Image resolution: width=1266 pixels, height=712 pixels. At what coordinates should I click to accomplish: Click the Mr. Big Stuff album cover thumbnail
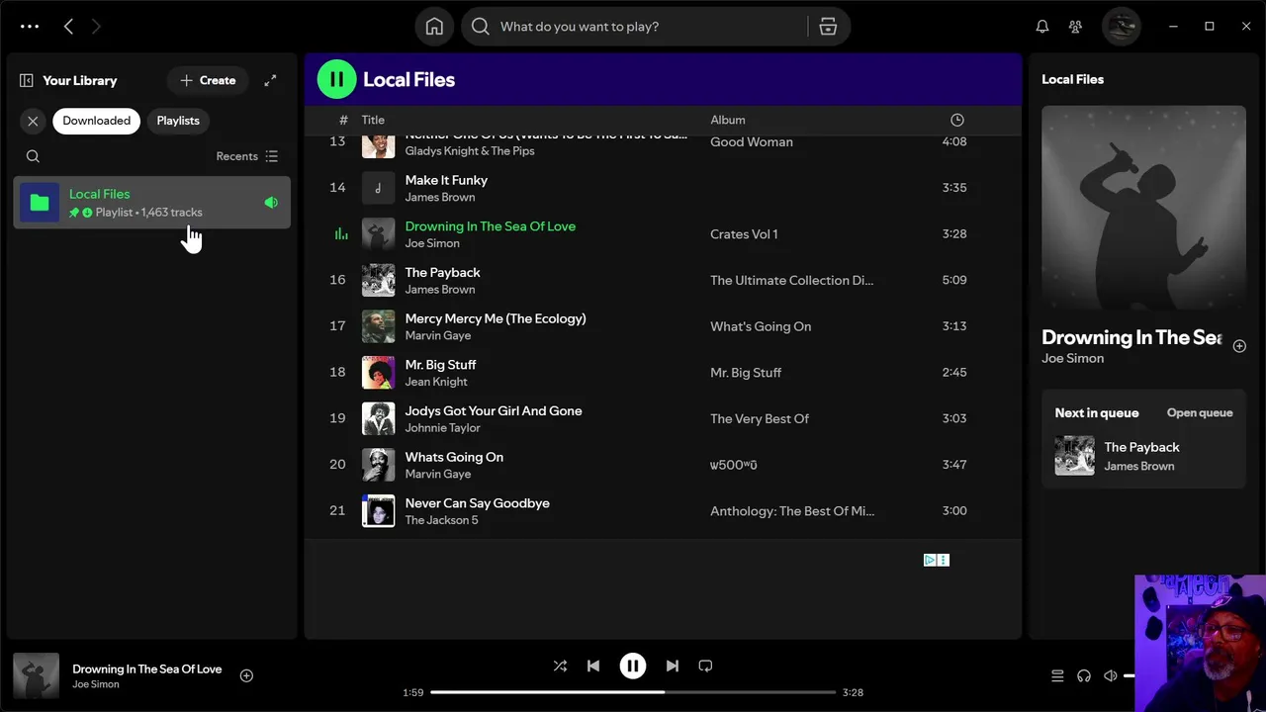coord(378,373)
